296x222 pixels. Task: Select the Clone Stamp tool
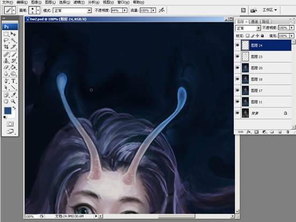[6, 61]
